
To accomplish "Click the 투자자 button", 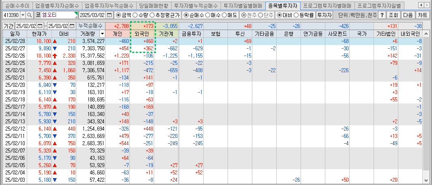I will (324, 15).
